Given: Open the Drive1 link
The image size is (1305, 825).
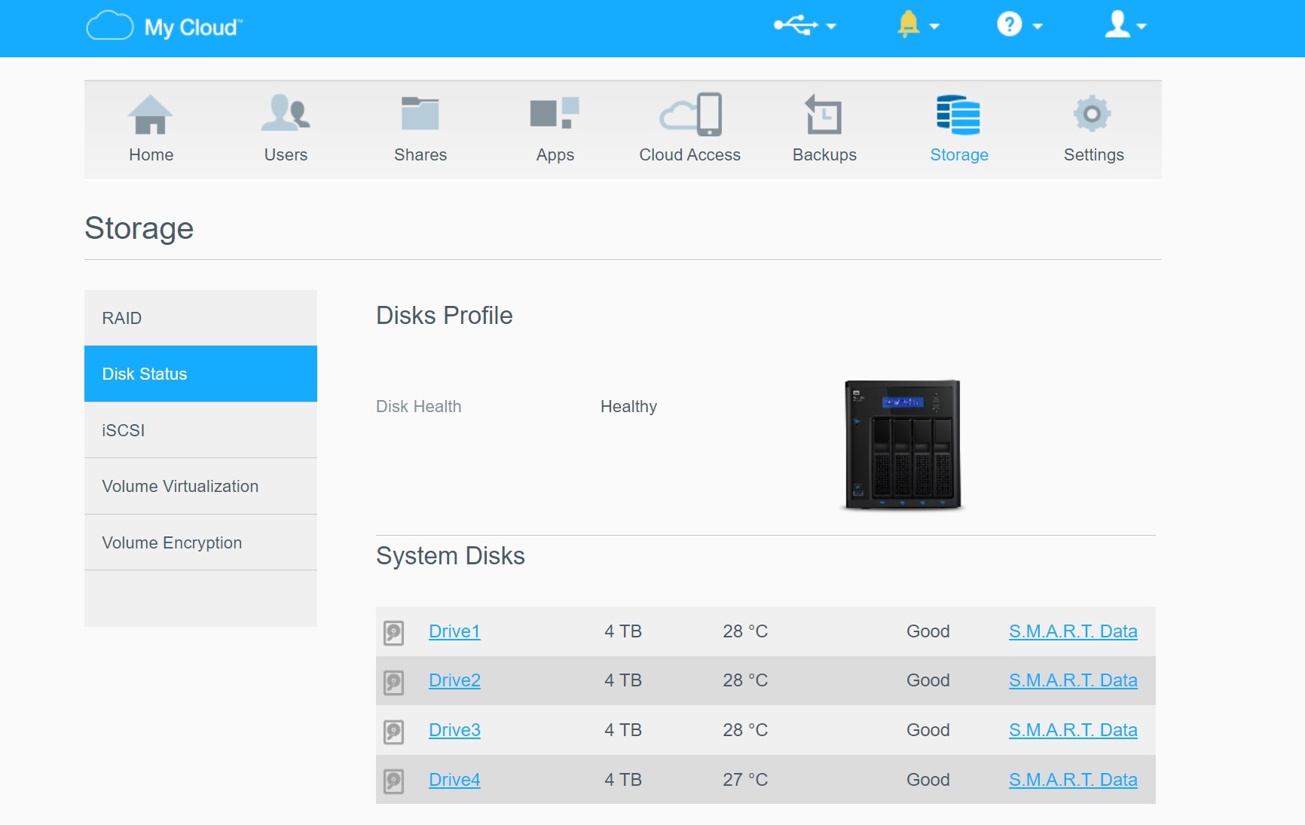Looking at the screenshot, I should 454,631.
